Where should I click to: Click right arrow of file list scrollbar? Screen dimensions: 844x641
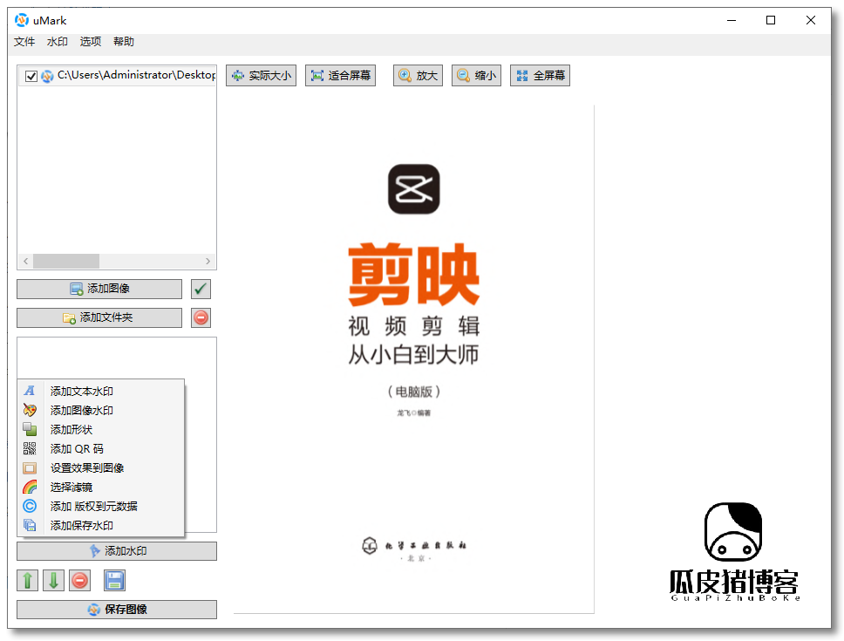click(x=208, y=261)
